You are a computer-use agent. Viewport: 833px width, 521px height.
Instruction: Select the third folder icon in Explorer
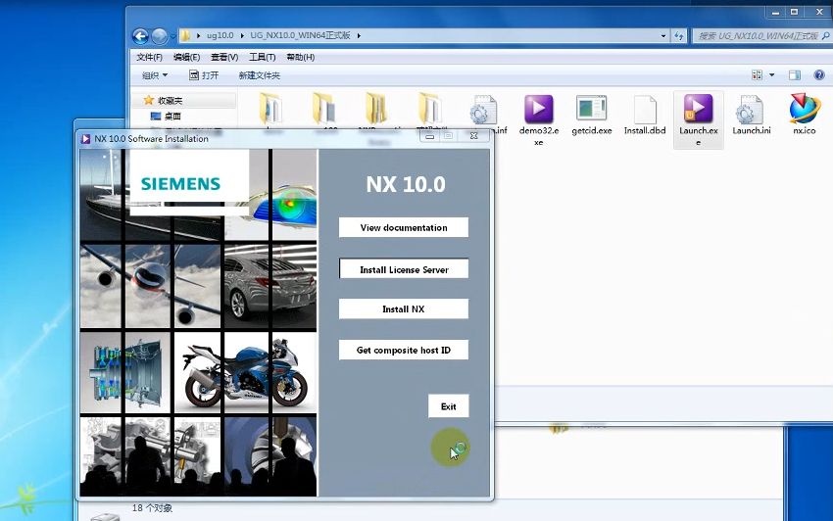coord(376,109)
